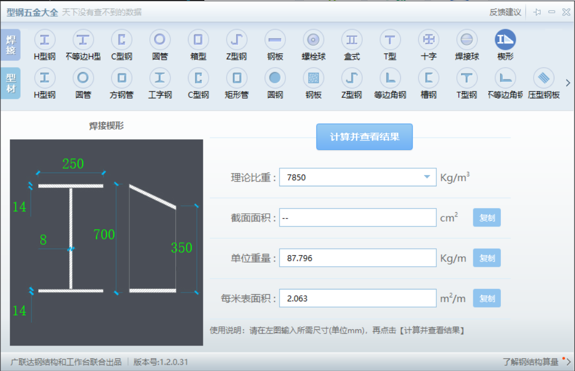Select the highlighted 楔形 wedge icon
Screen dimensions: 575x371
pyautogui.click(x=505, y=40)
